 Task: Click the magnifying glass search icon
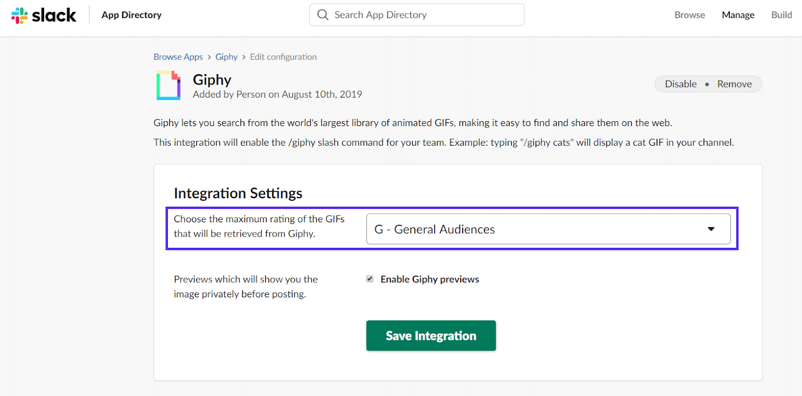click(x=323, y=15)
